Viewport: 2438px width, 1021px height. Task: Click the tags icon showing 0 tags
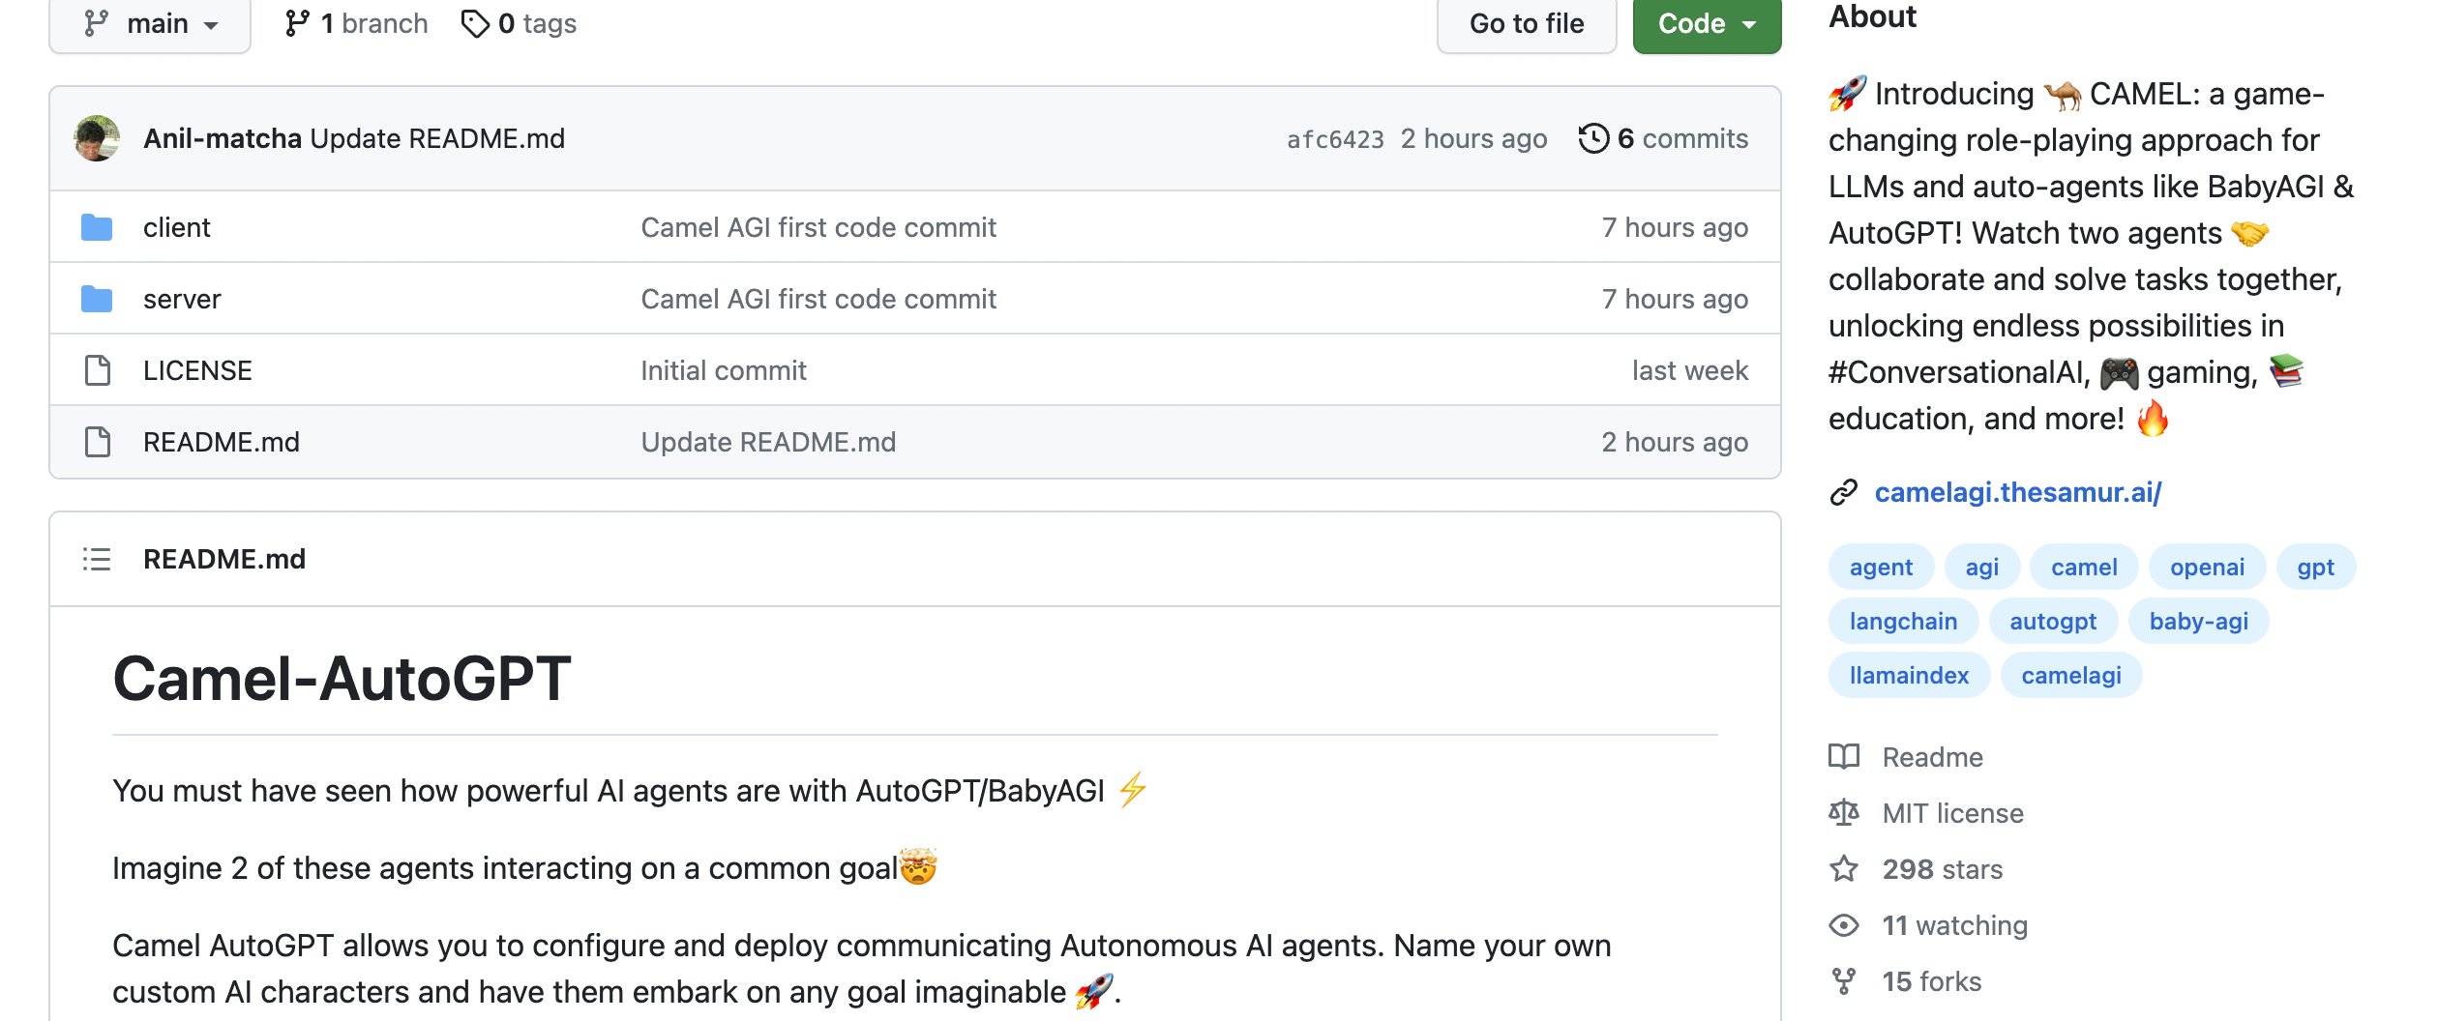(475, 22)
